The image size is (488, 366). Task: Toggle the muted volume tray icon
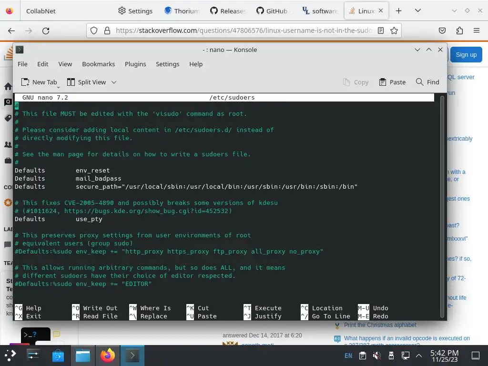377,356
